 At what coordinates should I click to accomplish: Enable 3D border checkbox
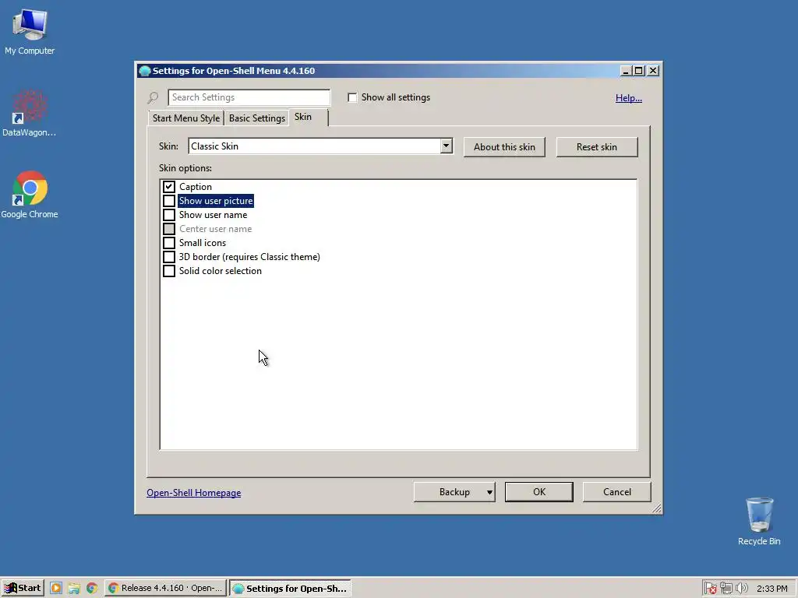coord(169,257)
